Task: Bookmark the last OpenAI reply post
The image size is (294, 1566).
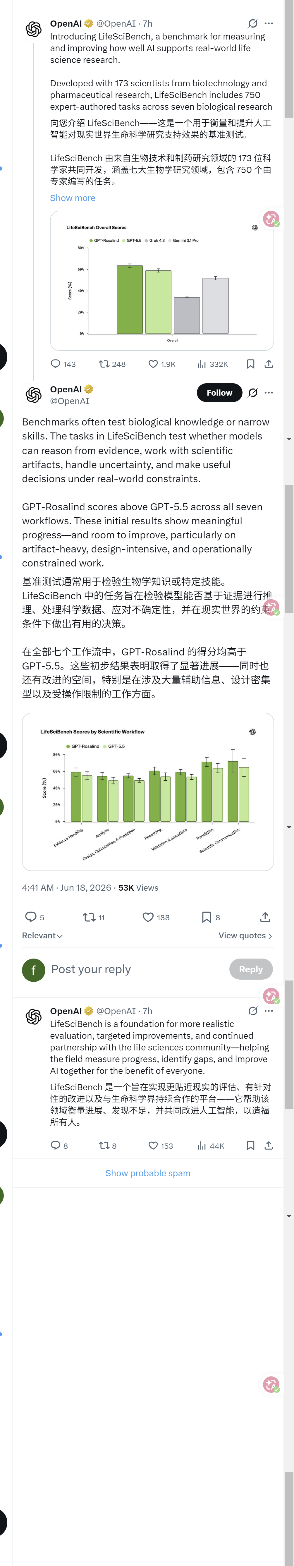Action: pos(250,1145)
